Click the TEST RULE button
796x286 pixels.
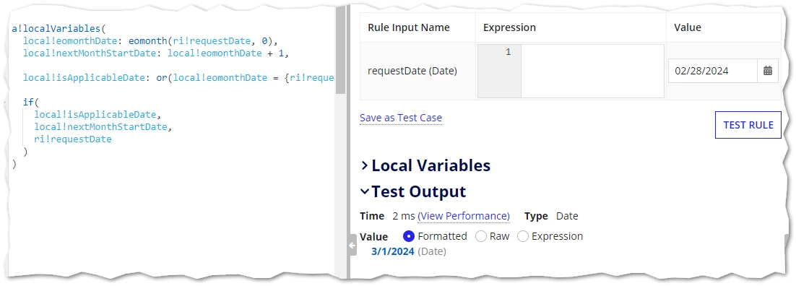click(748, 125)
